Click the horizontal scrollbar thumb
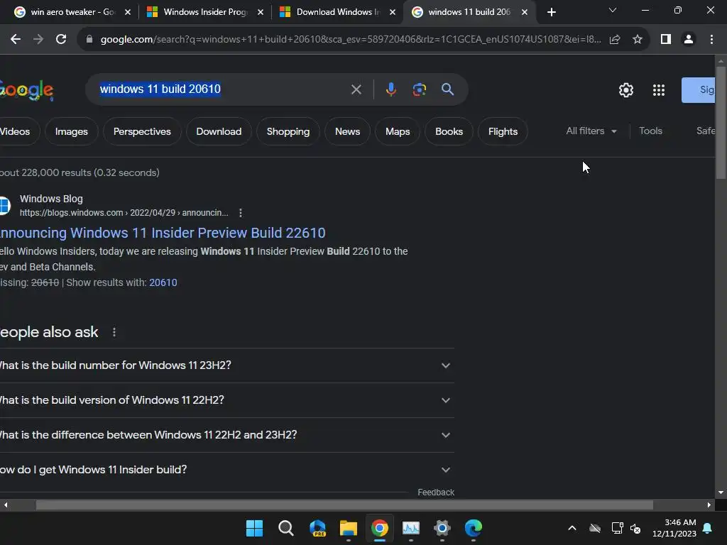Image resolution: width=727 pixels, height=545 pixels. click(344, 505)
